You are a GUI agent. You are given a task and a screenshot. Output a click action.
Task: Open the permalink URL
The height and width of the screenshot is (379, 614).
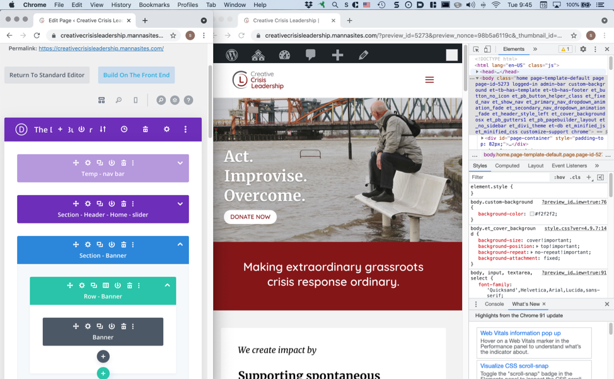pos(101,48)
